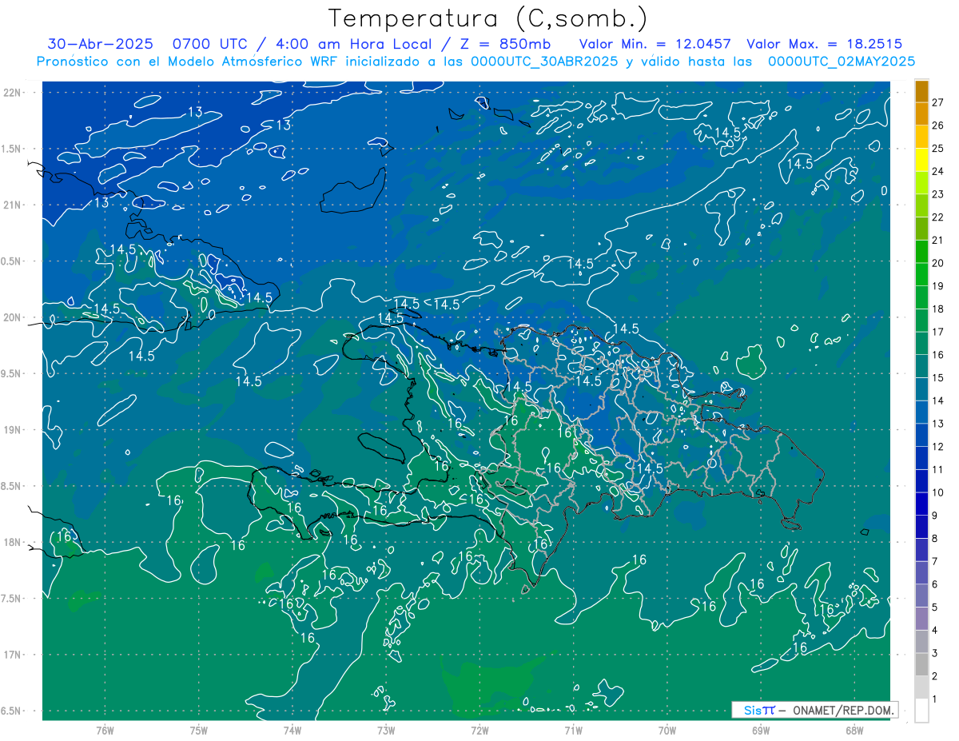Screen dimensions: 959x741
Task: Click the gray colorbar segment between 2 and 3
Action: pos(921,664)
